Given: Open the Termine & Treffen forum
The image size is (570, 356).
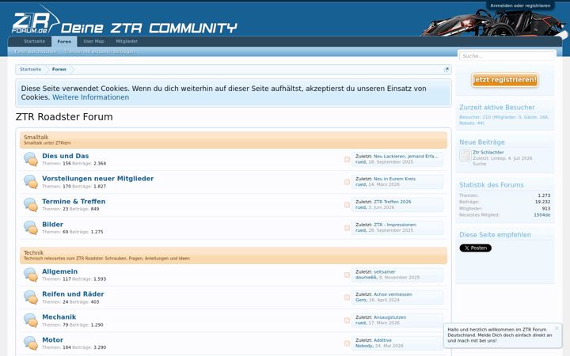Looking at the screenshot, I should pyautogui.click(x=74, y=201).
